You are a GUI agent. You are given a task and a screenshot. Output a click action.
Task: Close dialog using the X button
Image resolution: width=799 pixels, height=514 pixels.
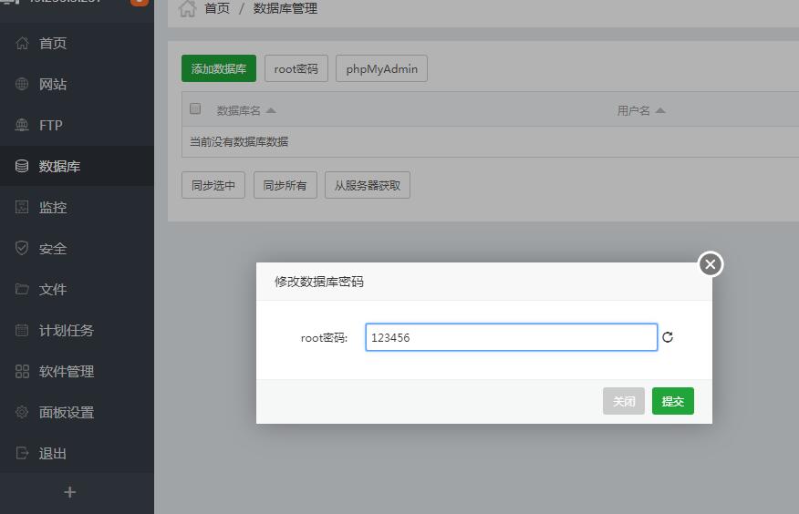click(x=711, y=264)
